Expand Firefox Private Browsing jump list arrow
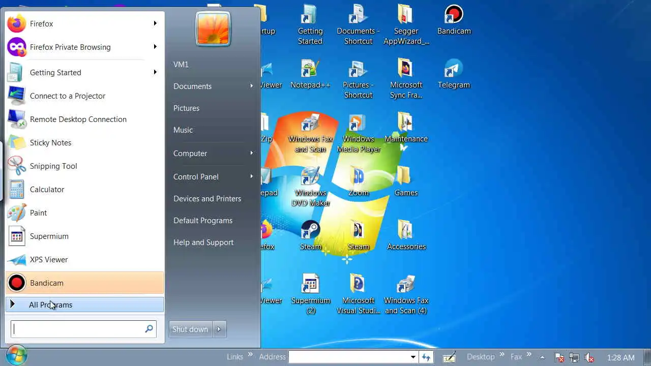This screenshot has width=651, height=366. click(155, 47)
